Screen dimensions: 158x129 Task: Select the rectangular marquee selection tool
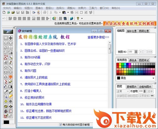[6, 38]
